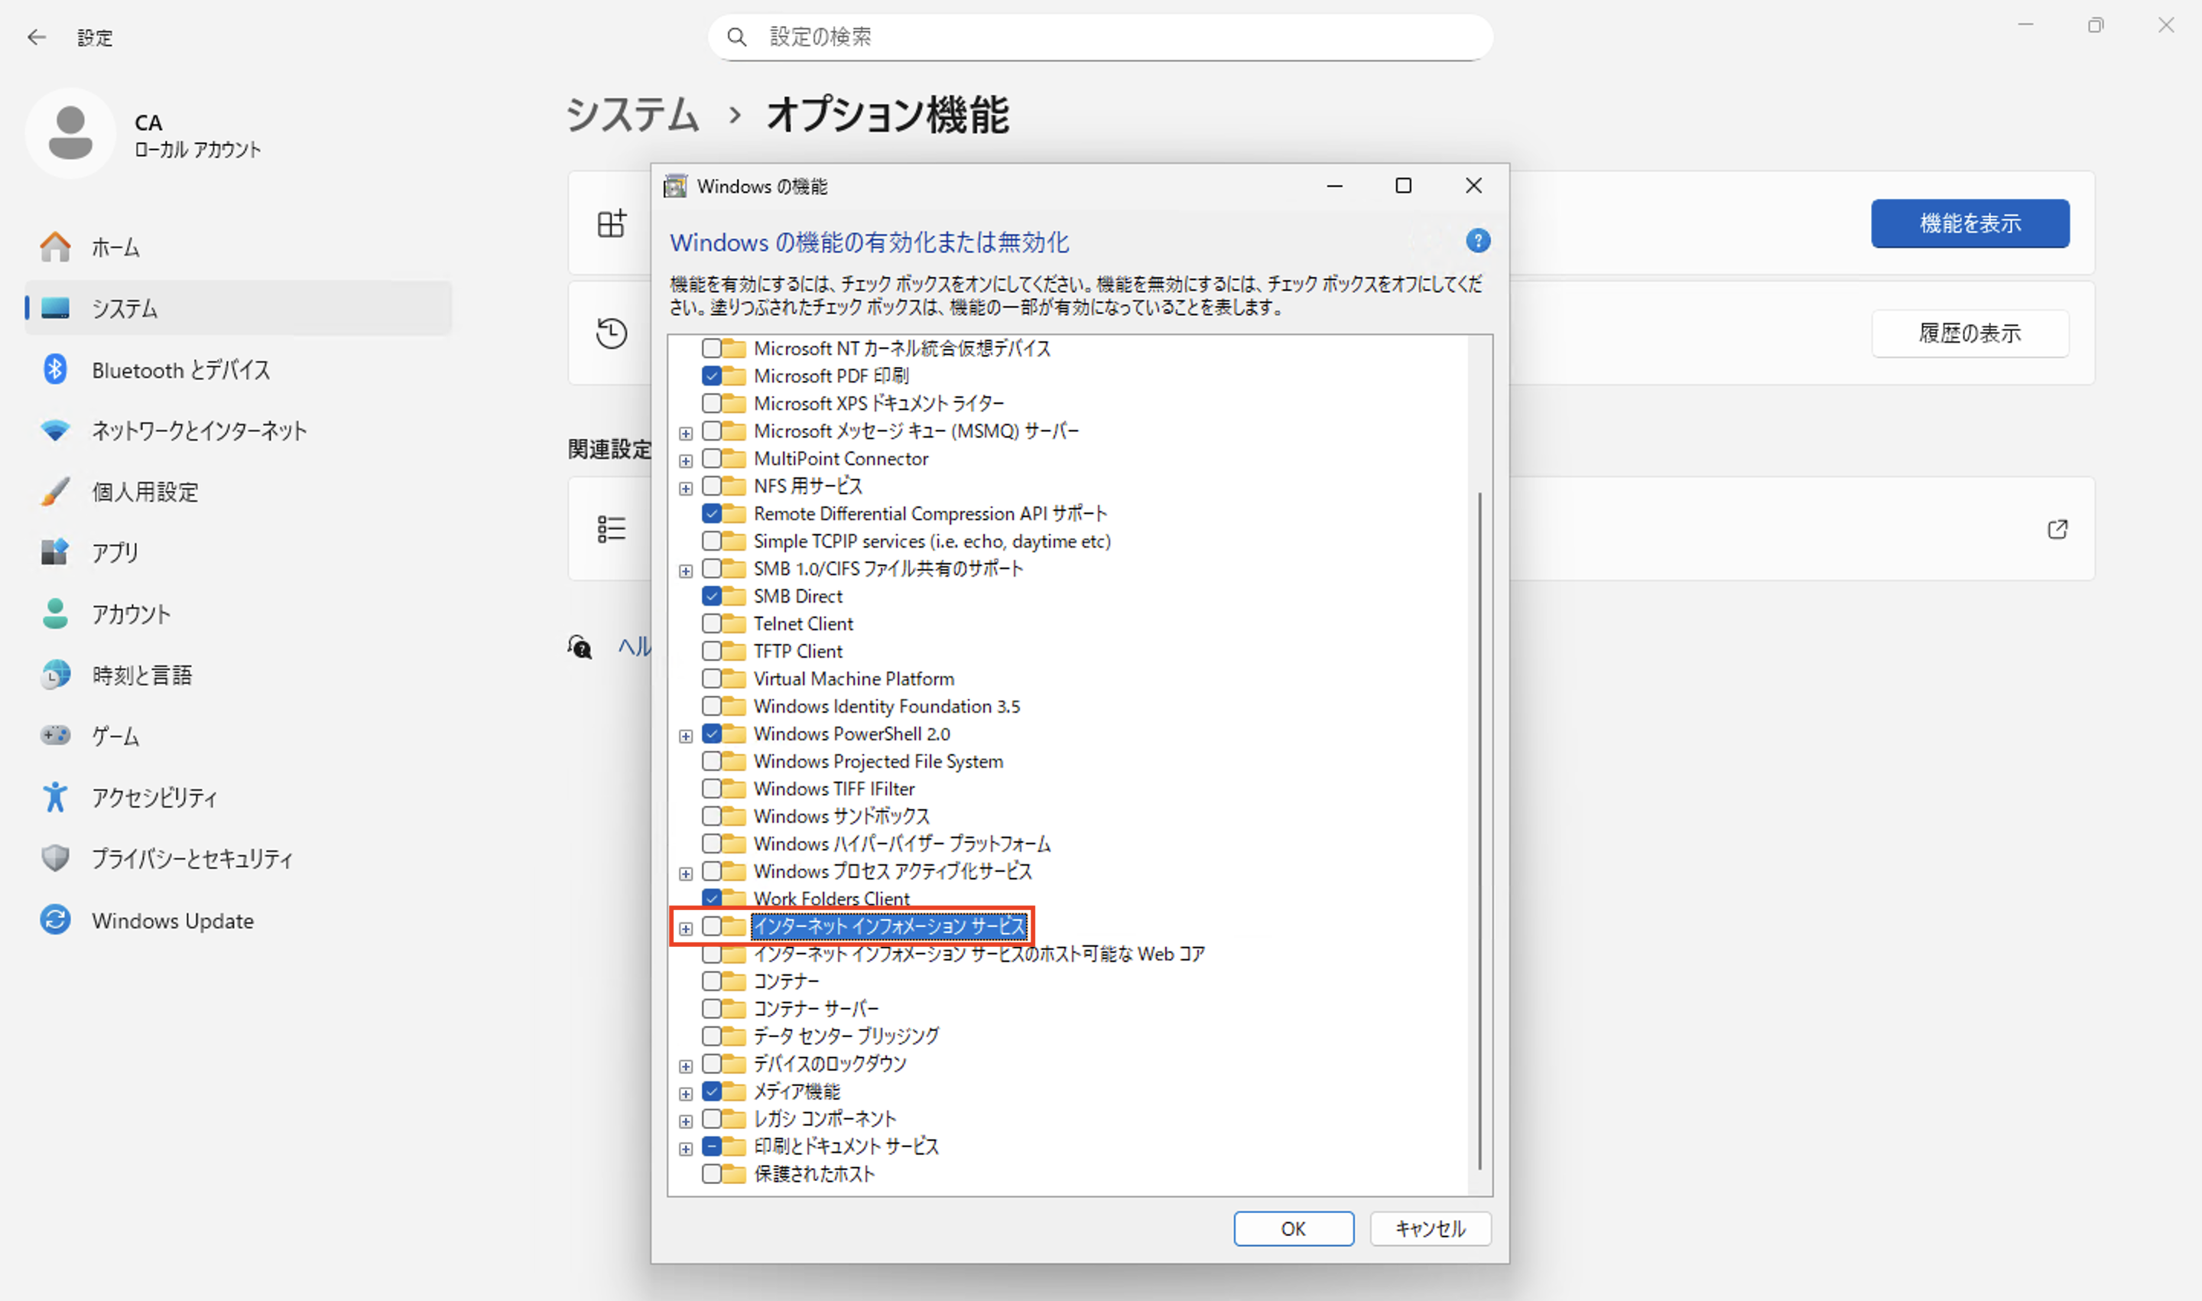Viewport: 2202px width, 1301px height.
Task: Click the 履歴の表示 button
Action: coord(1970,332)
